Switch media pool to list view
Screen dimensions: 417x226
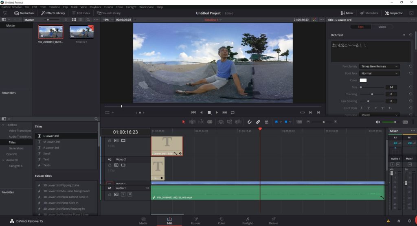click(x=80, y=20)
